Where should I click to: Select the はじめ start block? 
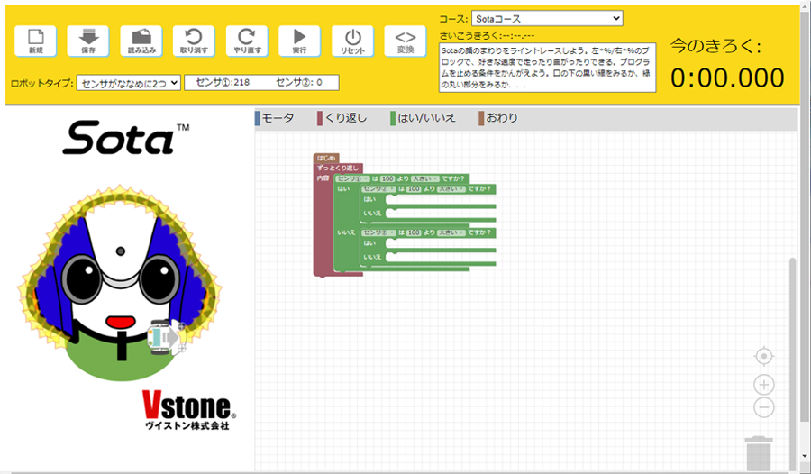(326, 158)
